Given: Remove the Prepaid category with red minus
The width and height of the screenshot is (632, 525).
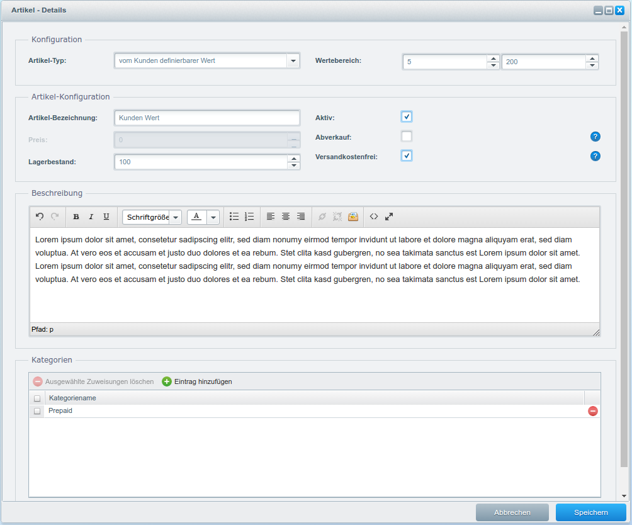Looking at the screenshot, I should [x=593, y=411].
